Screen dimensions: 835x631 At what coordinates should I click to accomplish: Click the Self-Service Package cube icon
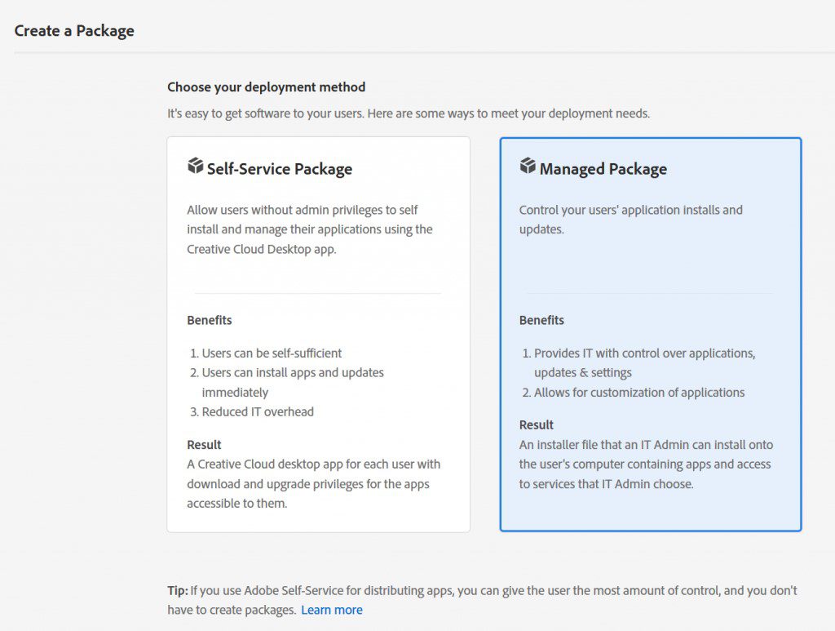196,164
